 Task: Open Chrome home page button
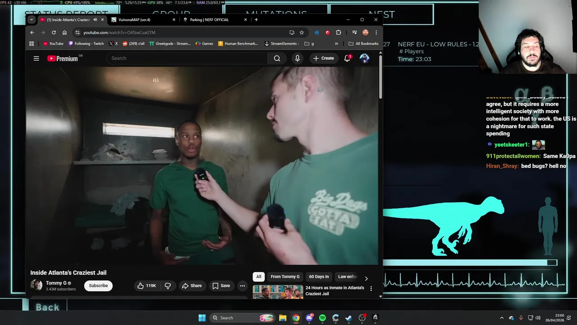(64, 32)
